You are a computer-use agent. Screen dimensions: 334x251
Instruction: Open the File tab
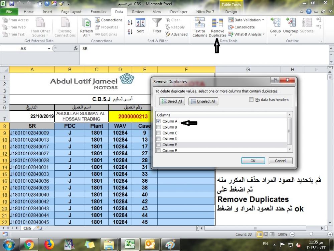pos(9,12)
